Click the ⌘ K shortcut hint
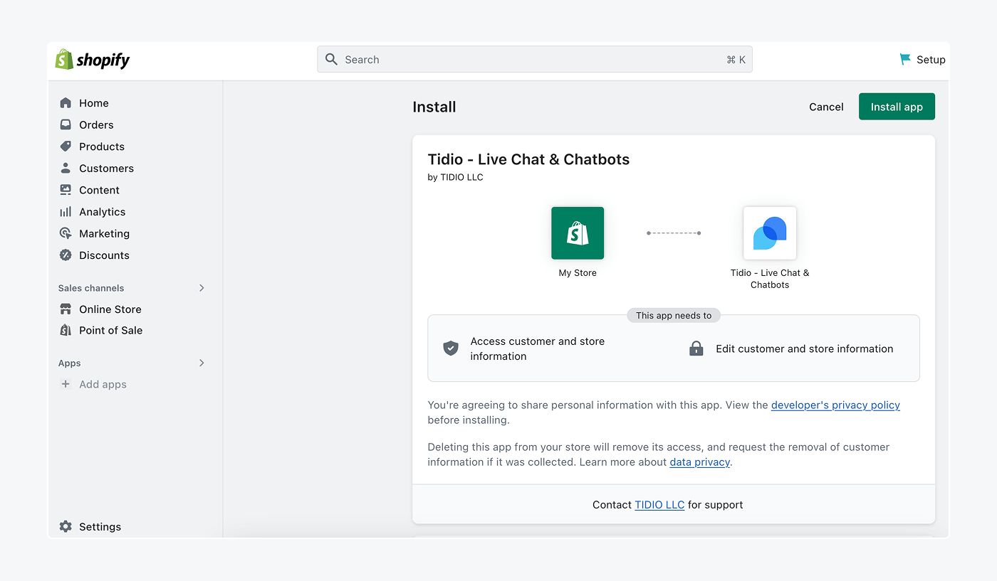Viewport: 997px width, 581px height. click(x=736, y=60)
